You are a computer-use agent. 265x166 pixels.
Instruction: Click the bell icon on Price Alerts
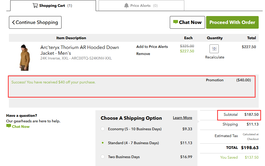[126, 6]
